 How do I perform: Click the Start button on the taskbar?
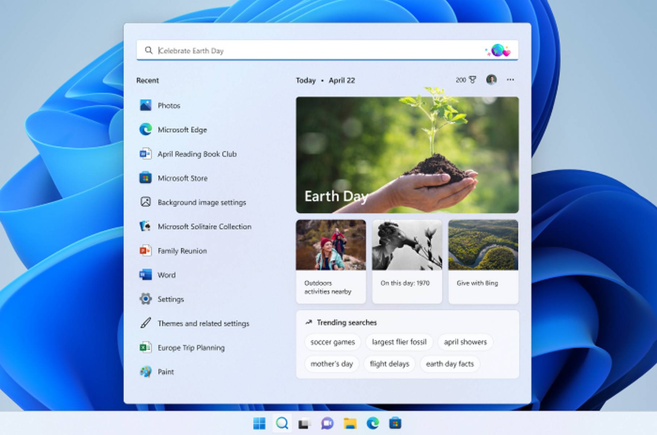click(x=260, y=423)
